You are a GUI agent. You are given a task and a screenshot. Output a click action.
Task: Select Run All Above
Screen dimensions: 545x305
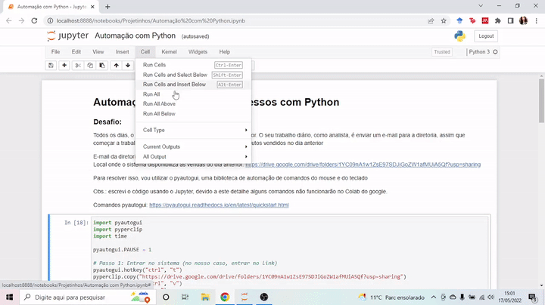tap(193, 104)
